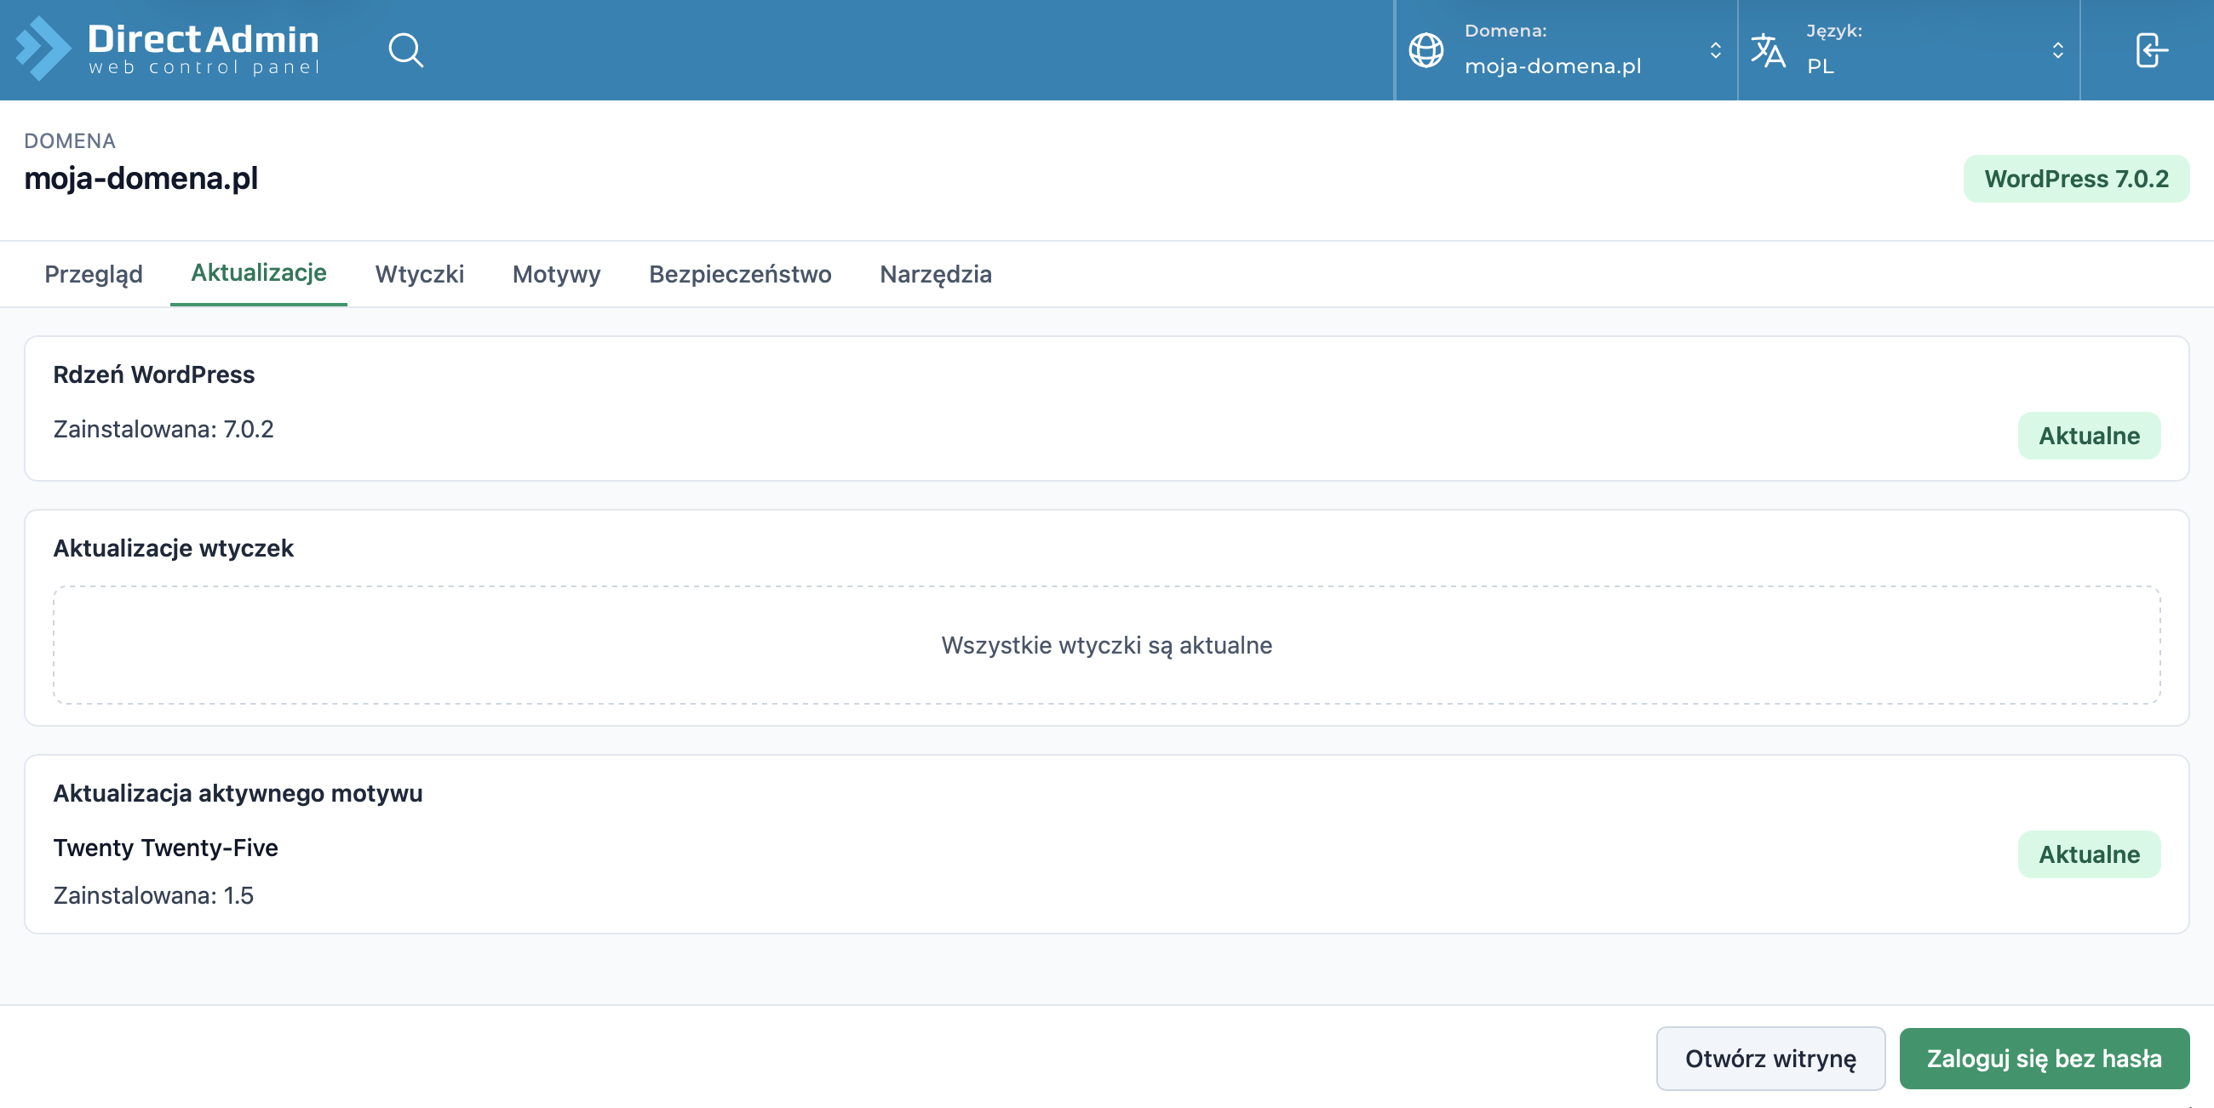Click the WordPress 7.0.2 version badge
2214x1108 pixels.
2076,179
